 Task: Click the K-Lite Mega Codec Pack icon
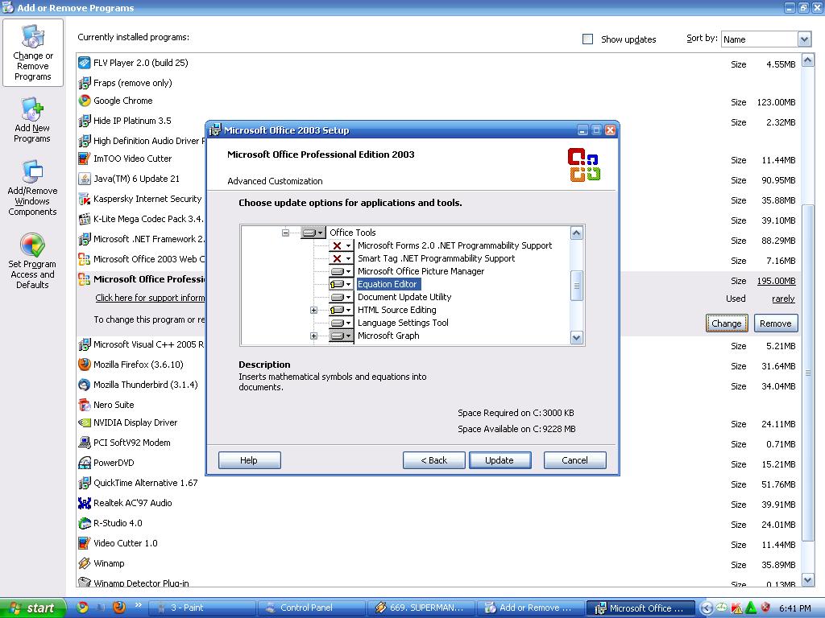pyautogui.click(x=84, y=219)
